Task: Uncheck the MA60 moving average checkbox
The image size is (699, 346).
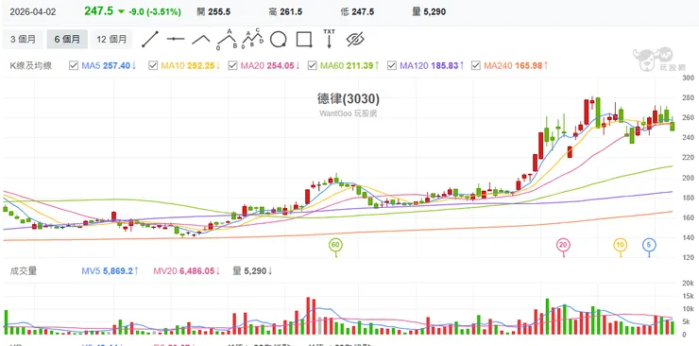Action: click(312, 65)
